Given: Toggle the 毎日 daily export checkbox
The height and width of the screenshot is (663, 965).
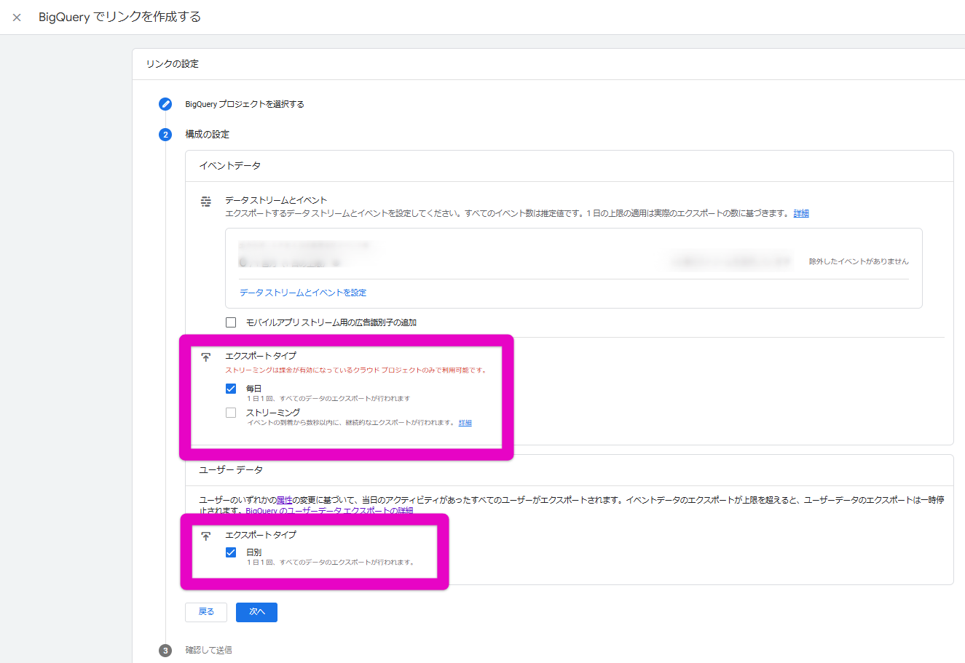Looking at the screenshot, I should [x=231, y=389].
